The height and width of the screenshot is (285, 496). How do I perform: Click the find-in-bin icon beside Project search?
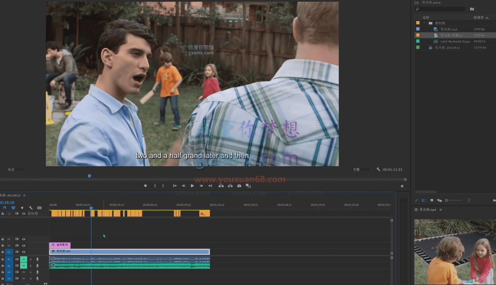pos(472,9)
